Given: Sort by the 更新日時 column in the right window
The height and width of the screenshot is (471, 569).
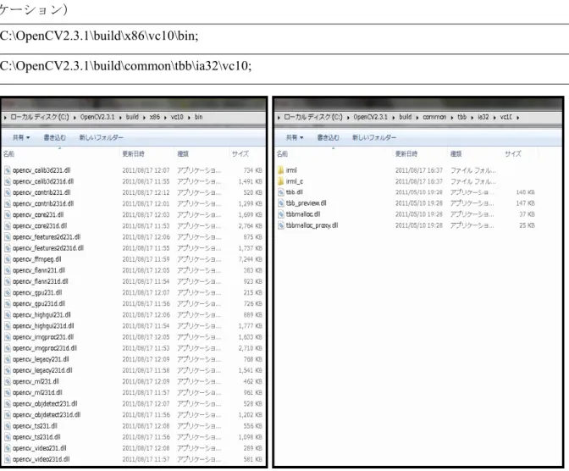Looking at the screenshot, I should point(406,154).
